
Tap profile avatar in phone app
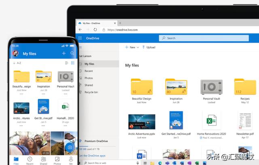tap(15, 53)
